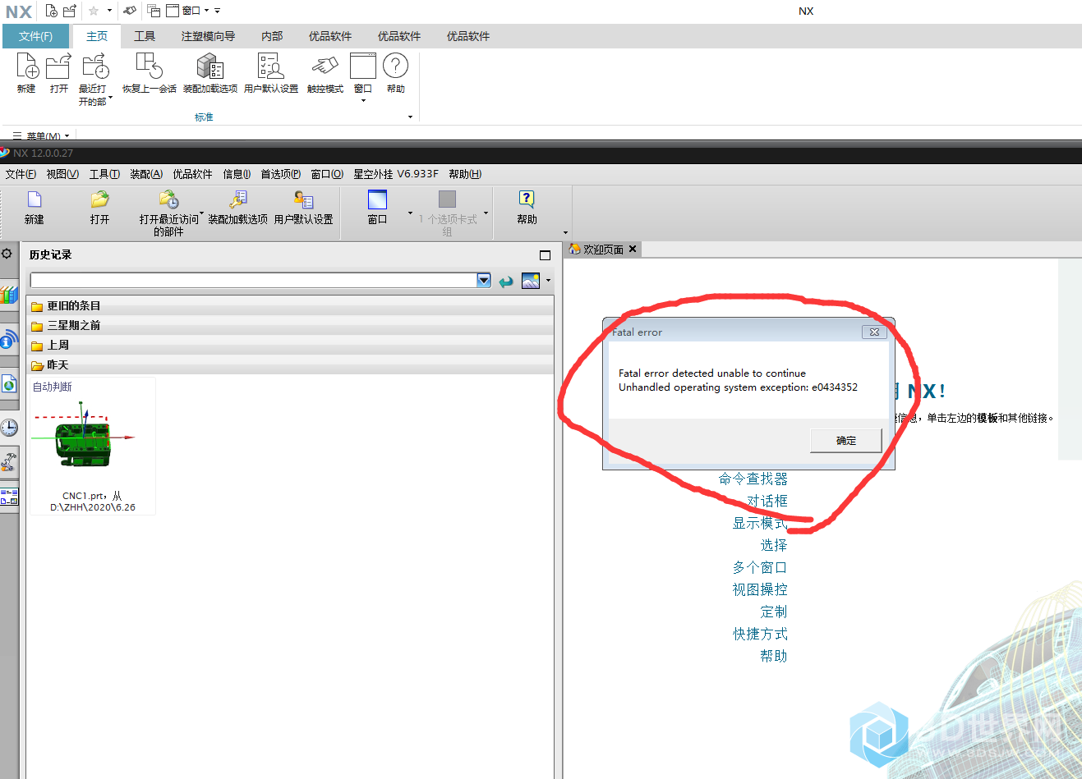
Task: Click 确定 in Fatal error dialog
Action: (845, 440)
